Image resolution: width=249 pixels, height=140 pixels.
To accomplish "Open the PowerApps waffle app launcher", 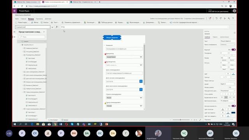I will pyautogui.click(x=14, y=11).
